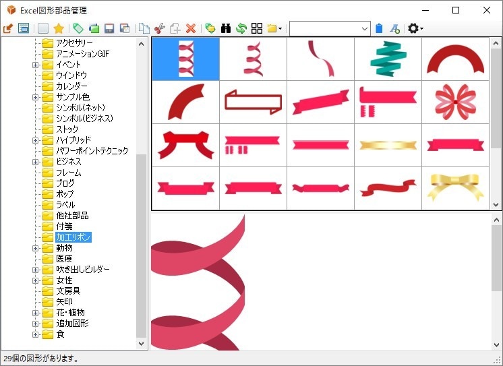Click the overlapping picture windows icon
Image resolution: width=503 pixels, height=366 pixels.
click(x=125, y=28)
